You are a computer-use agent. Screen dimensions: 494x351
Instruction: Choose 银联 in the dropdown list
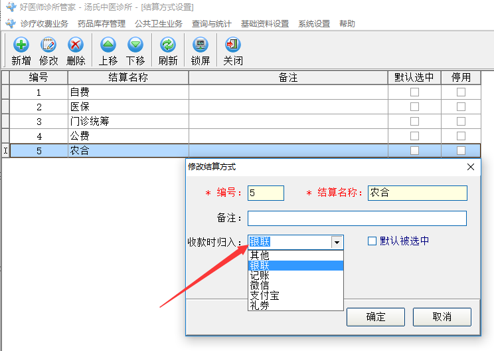pyautogui.click(x=295, y=265)
